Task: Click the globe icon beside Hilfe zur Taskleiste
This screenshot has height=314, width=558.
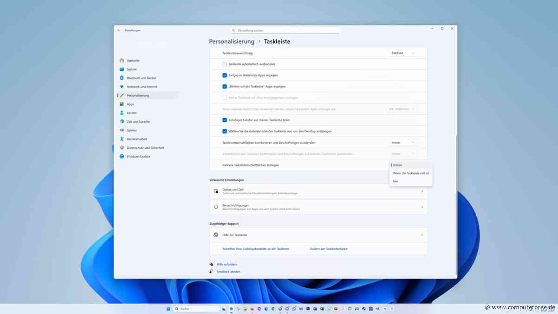Action: click(x=216, y=235)
